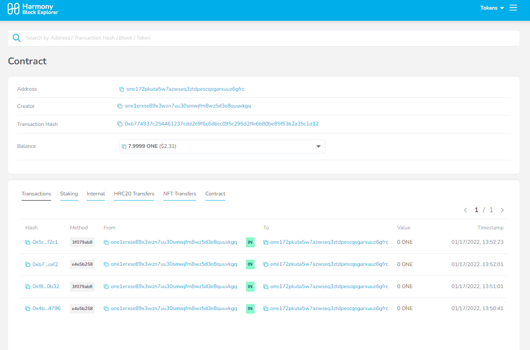Image resolution: width=530 pixels, height=350 pixels.
Task: Open the NFT Transfers tab
Action: (x=179, y=194)
